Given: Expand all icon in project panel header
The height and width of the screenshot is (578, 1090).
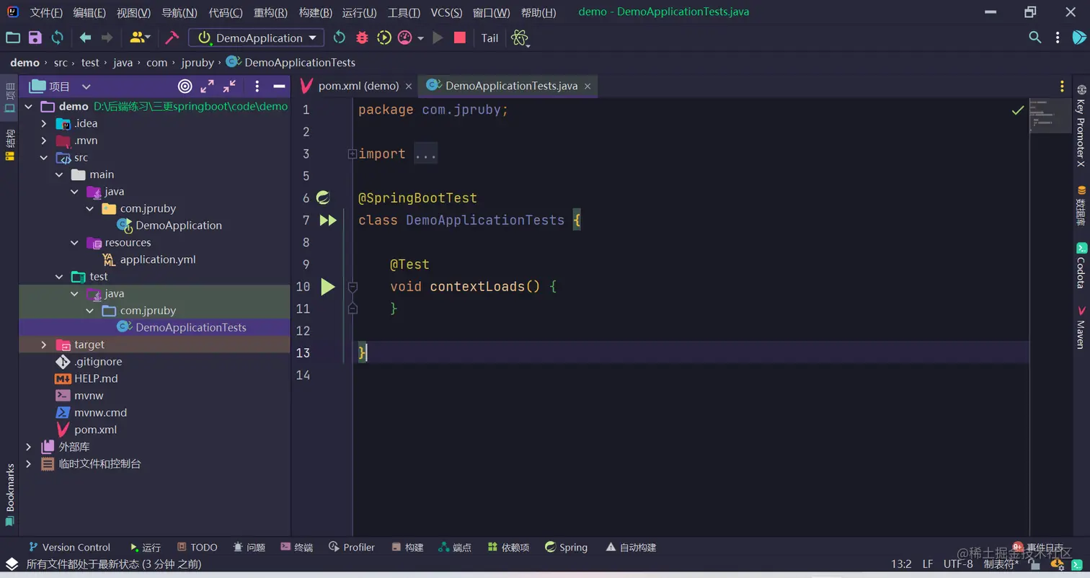Looking at the screenshot, I should (x=207, y=86).
